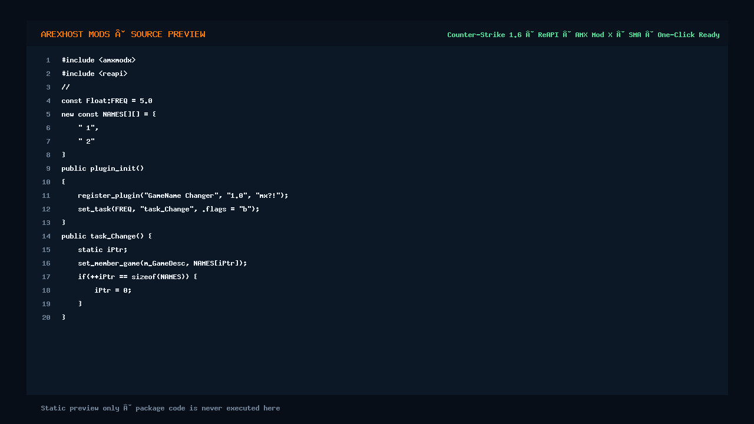Click the AREXHOST MODS SOURCE PREVIEW title
Viewport: 754px width, 424px height.
[123, 35]
